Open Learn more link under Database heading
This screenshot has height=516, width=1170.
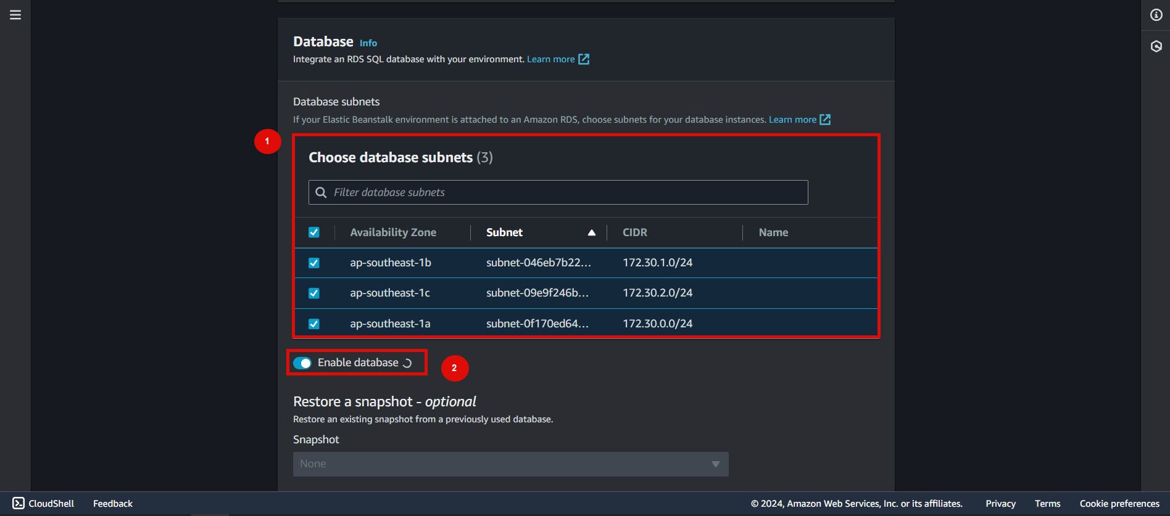[551, 59]
